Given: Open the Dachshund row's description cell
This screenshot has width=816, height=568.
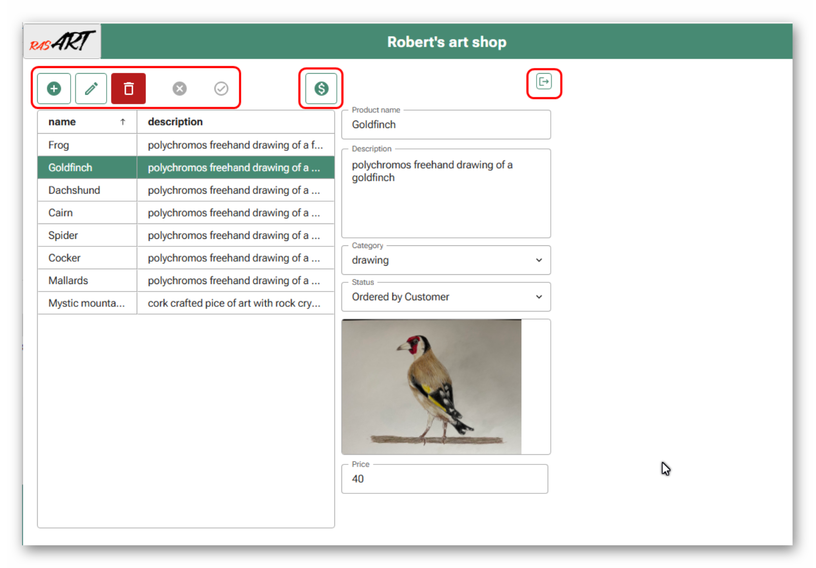Looking at the screenshot, I should 236,190.
